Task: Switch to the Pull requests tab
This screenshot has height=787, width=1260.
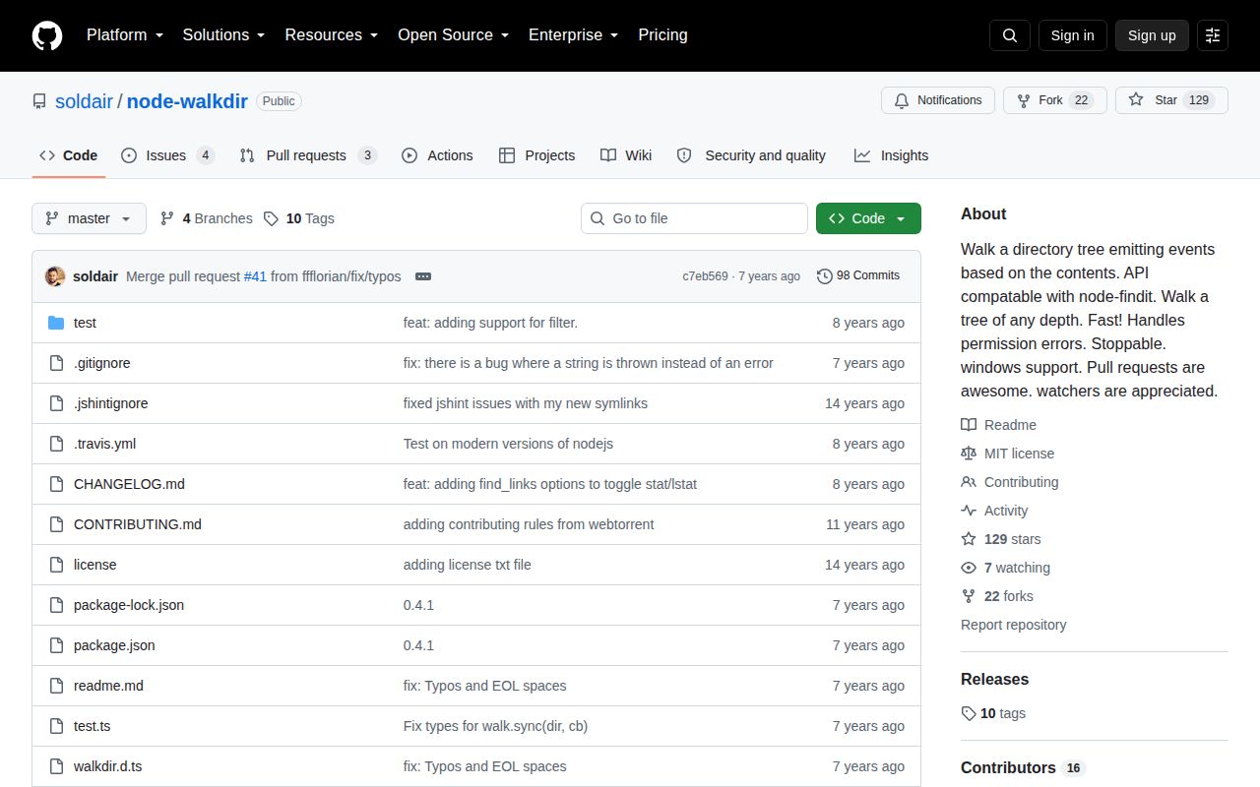Action: coord(308,155)
